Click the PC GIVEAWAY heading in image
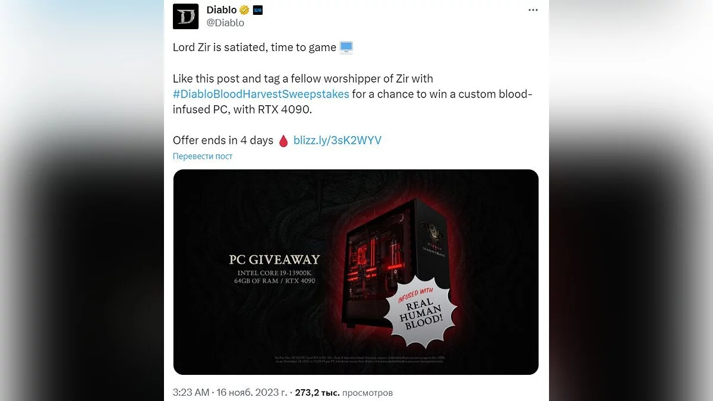713x401 pixels. tap(275, 260)
